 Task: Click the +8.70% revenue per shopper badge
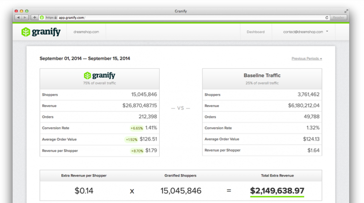click(136, 151)
